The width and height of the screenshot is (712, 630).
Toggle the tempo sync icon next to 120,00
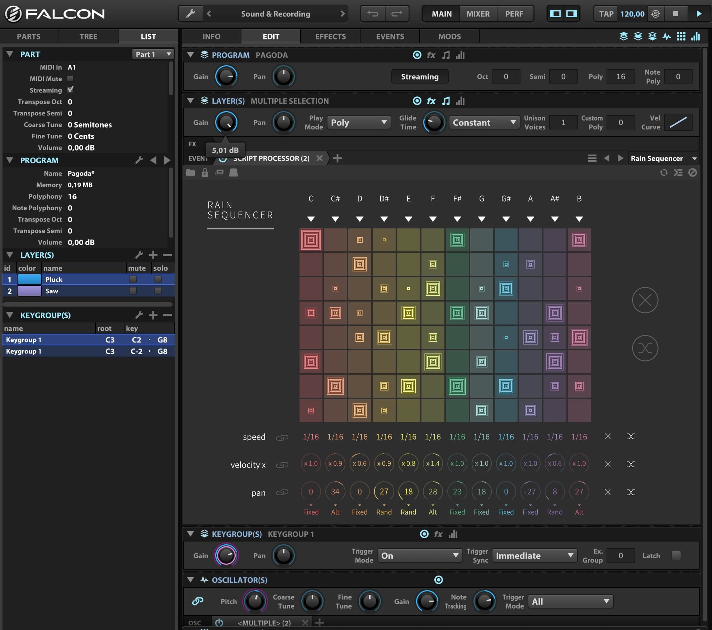pyautogui.click(x=656, y=14)
